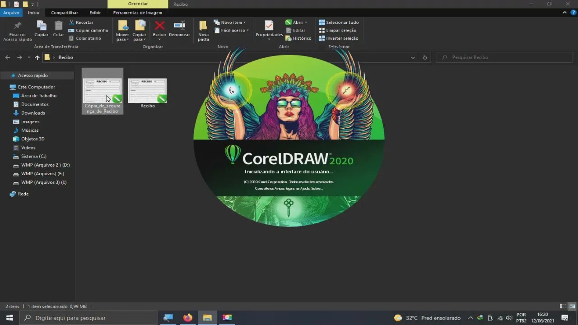Create a Nova pasta
The image size is (578, 325).
[x=204, y=31]
